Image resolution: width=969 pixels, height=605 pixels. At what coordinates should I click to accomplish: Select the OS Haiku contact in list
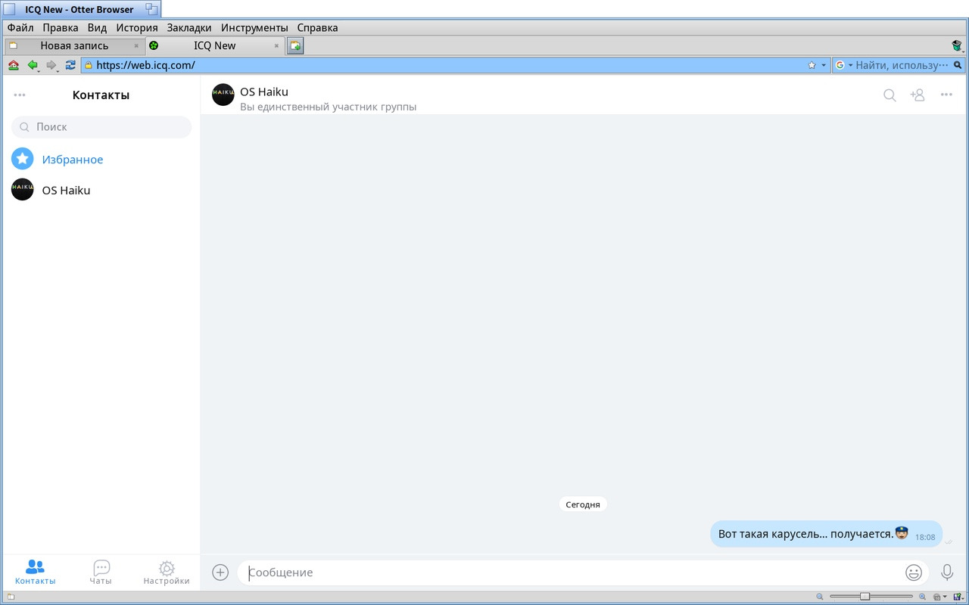pos(101,191)
